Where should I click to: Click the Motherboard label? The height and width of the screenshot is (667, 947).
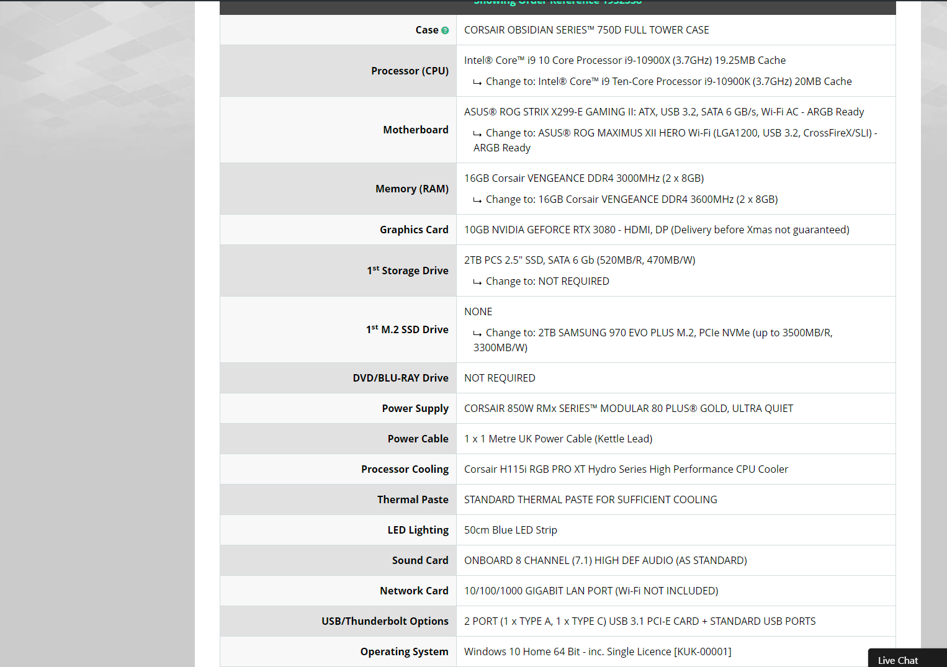tap(416, 130)
